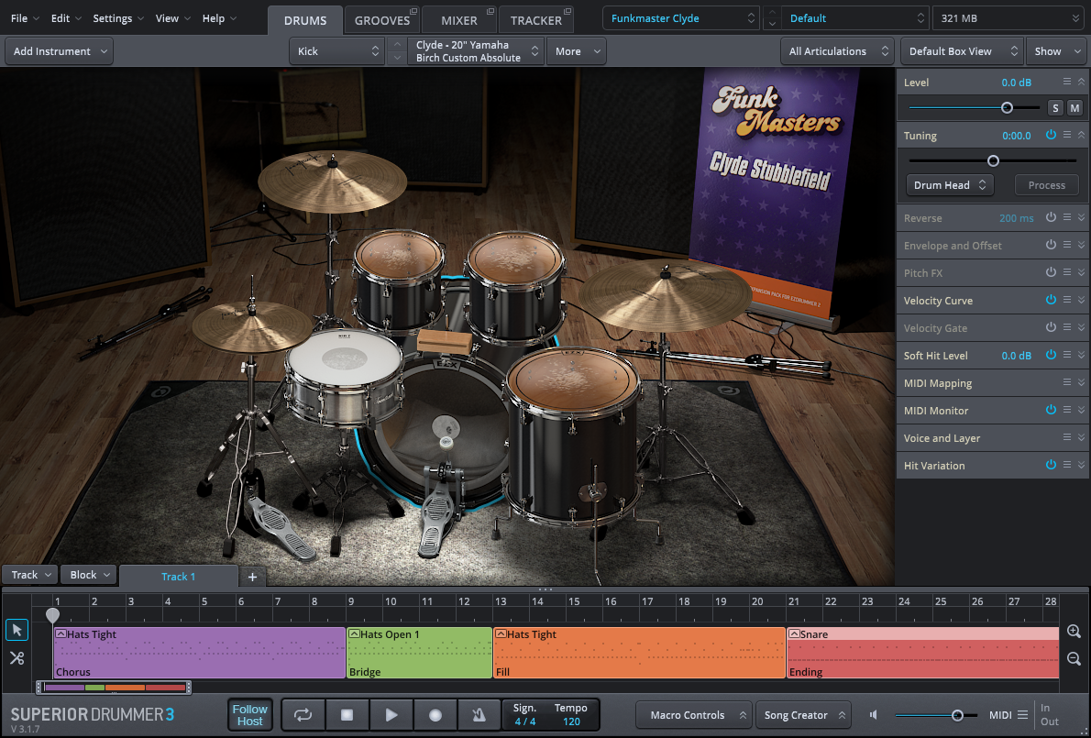Image resolution: width=1091 pixels, height=738 pixels.
Task: Mute the instrument with M button
Action: coord(1075,108)
